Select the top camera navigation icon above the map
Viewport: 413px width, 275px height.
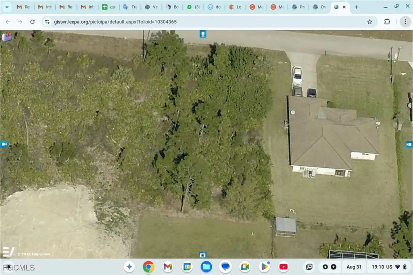point(202,34)
